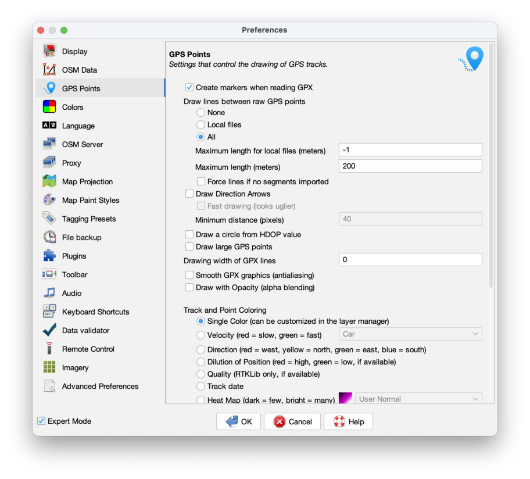Select the Plugins puzzle piece icon

tap(49, 256)
